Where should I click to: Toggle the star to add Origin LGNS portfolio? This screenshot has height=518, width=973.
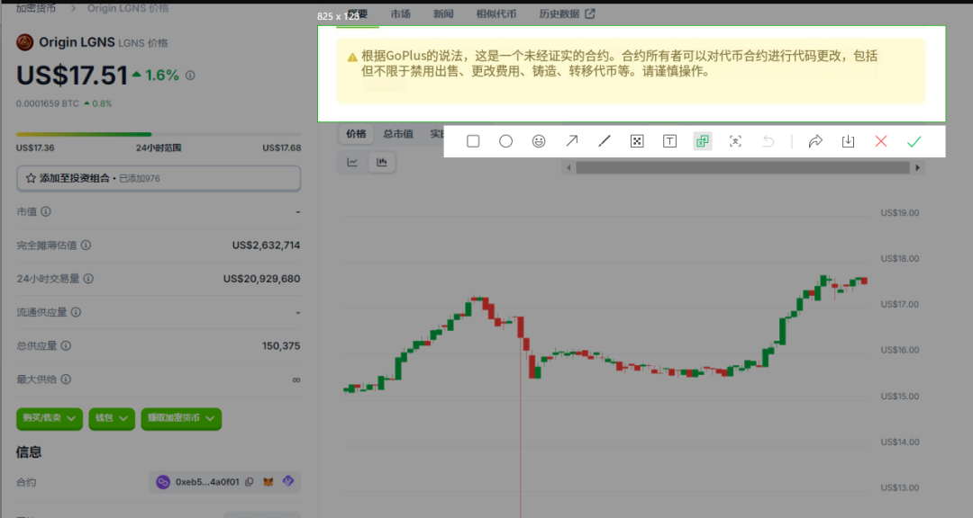pyautogui.click(x=30, y=178)
